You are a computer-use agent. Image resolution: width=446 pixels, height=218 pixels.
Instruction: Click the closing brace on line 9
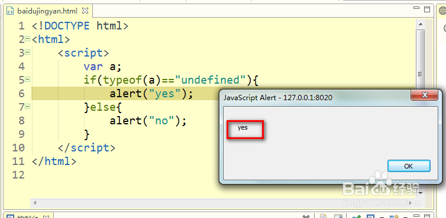(x=87, y=134)
